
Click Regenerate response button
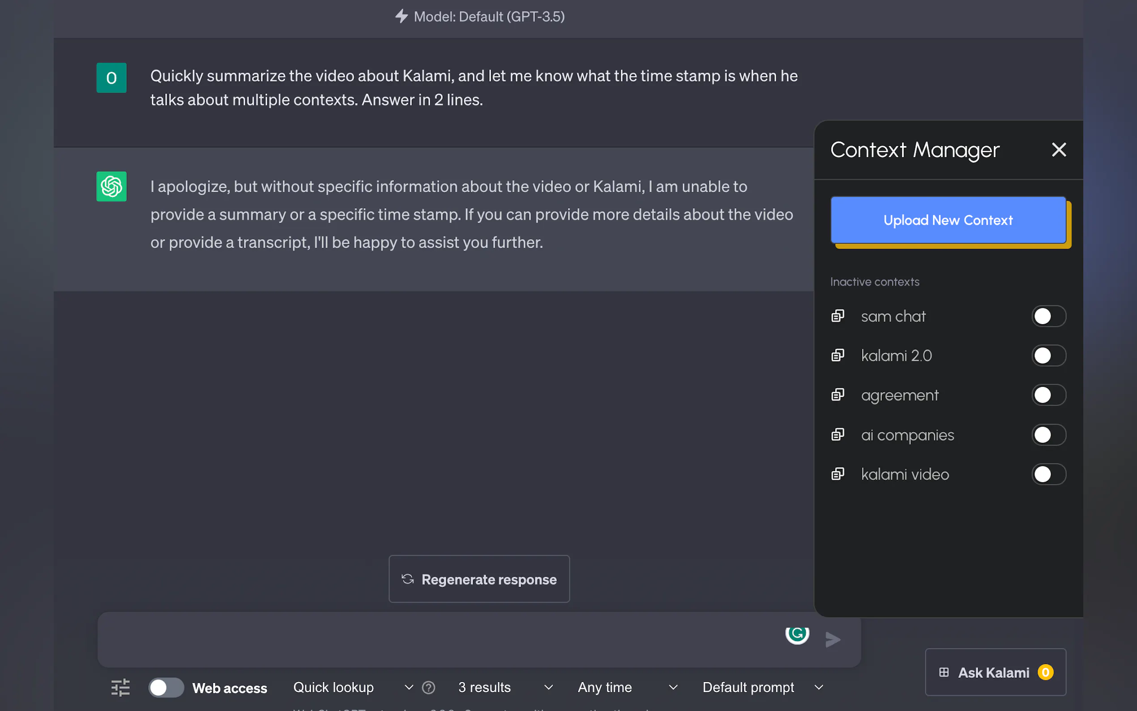pyautogui.click(x=479, y=579)
